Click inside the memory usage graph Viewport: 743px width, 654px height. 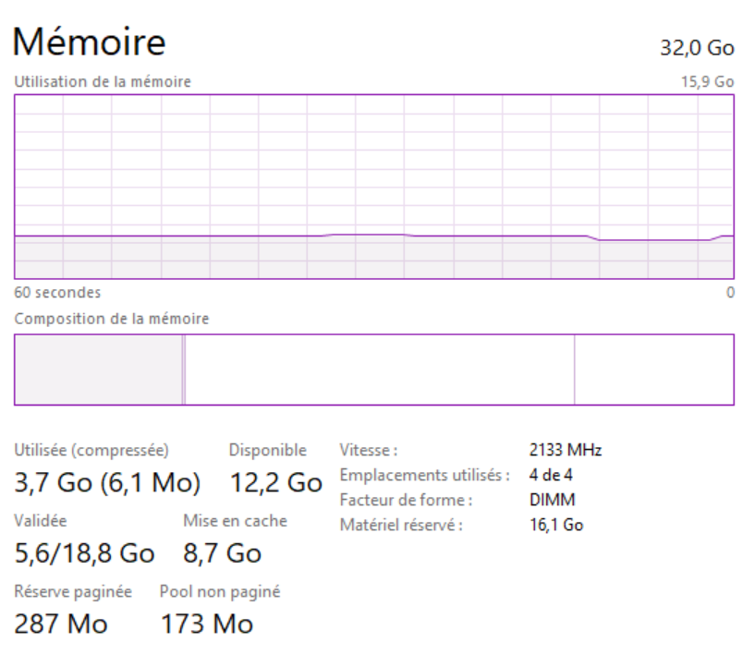tap(374, 187)
